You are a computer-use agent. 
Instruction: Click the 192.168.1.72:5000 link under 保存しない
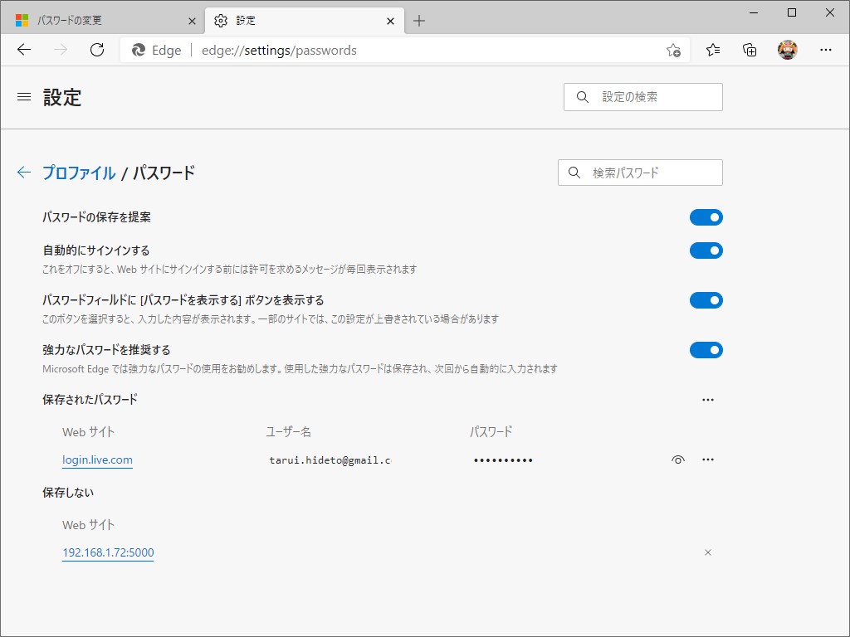[107, 552]
